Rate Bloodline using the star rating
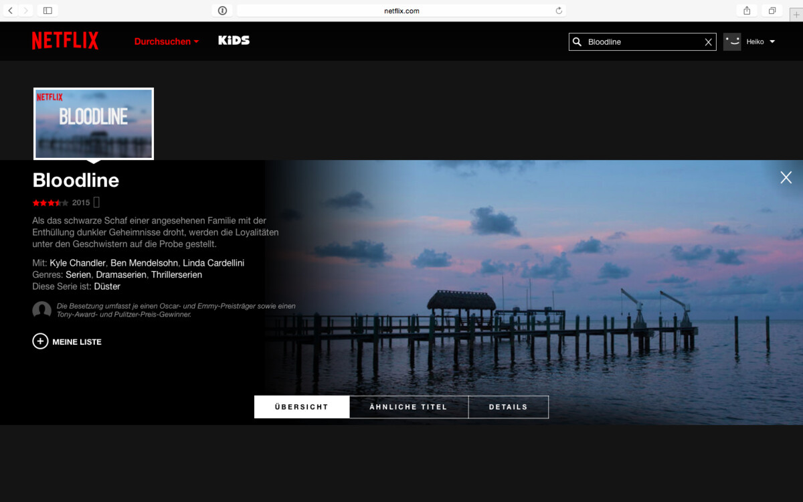The image size is (803, 502). coord(50,203)
